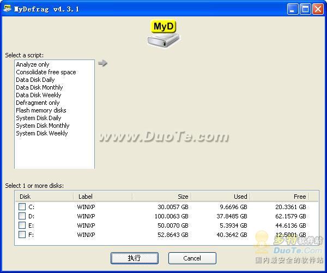327x273 pixels.
Task: Select the Flash memory disks script
Action: [x=41, y=110]
